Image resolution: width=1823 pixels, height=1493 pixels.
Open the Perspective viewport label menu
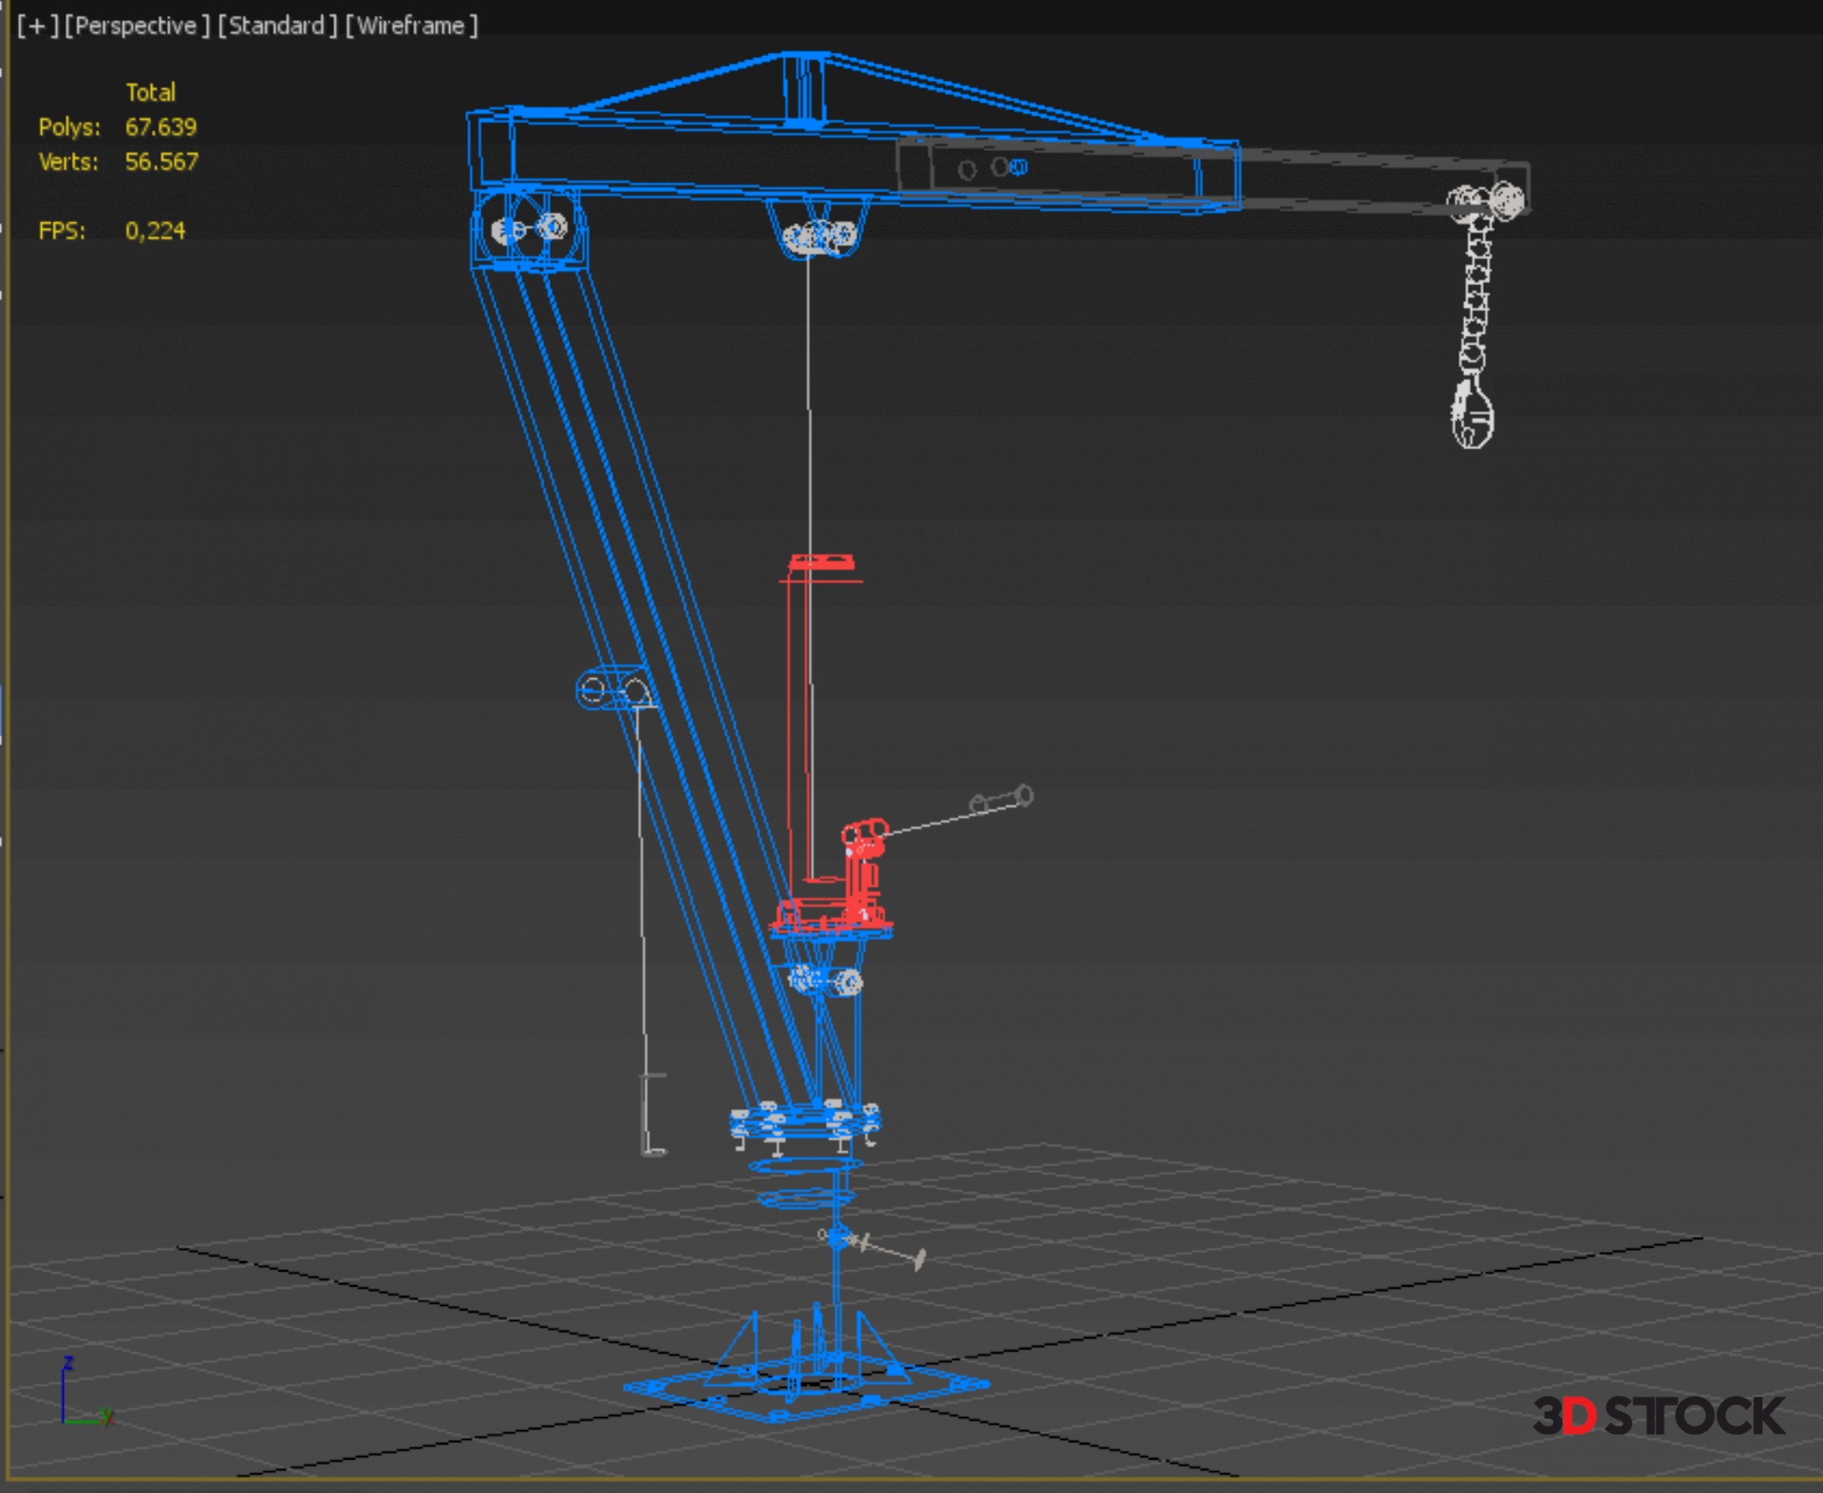coord(136,26)
